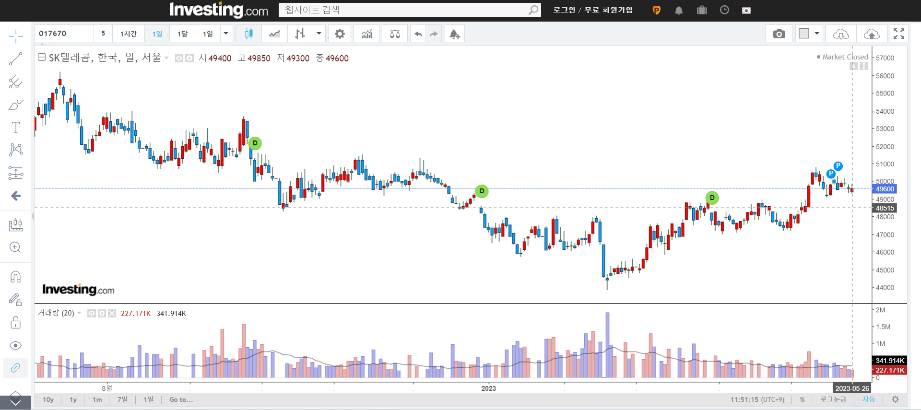The image size is (921, 410).
Task: Select the zoom-in magnifier tool
Action: click(15, 247)
